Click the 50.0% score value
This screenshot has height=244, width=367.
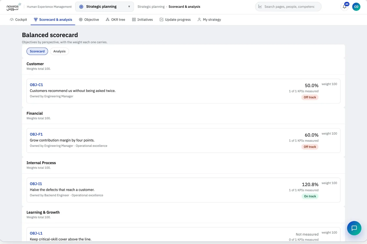pos(312,86)
